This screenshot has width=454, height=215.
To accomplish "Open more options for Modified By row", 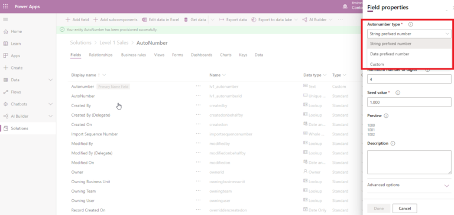I will [198, 143].
